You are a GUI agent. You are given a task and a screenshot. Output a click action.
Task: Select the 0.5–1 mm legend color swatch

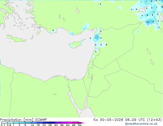pos(10,123)
